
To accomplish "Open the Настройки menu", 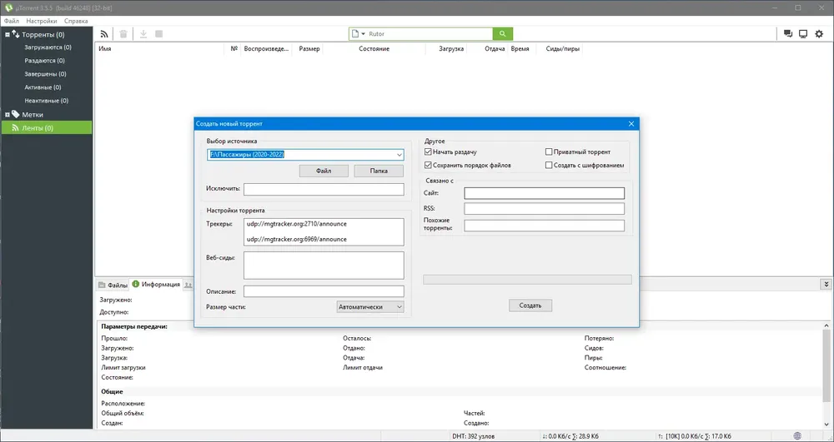I will coord(42,21).
